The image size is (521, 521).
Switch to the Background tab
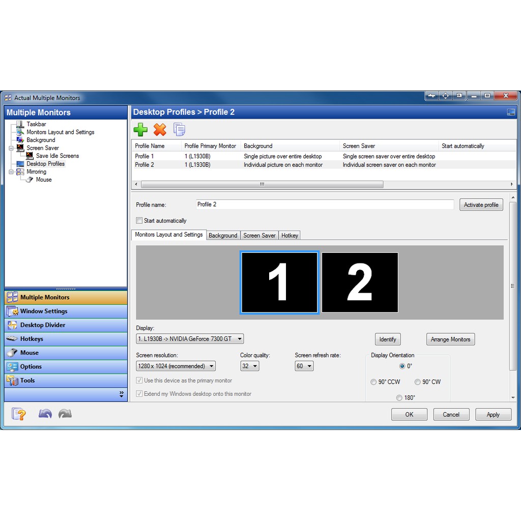click(223, 235)
